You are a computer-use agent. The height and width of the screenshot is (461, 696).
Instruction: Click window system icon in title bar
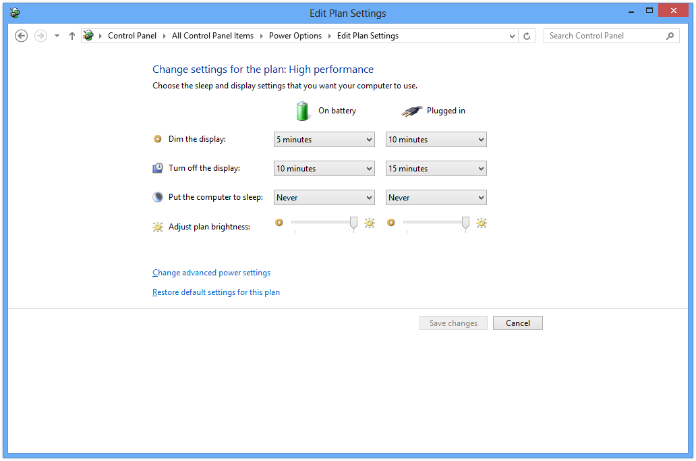[15, 13]
